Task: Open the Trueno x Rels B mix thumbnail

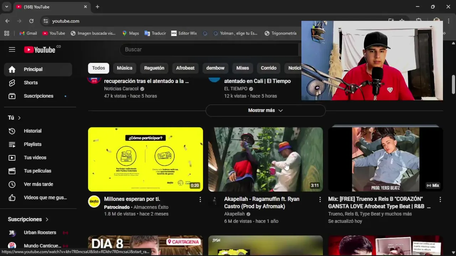Action: (x=385, y=159)
